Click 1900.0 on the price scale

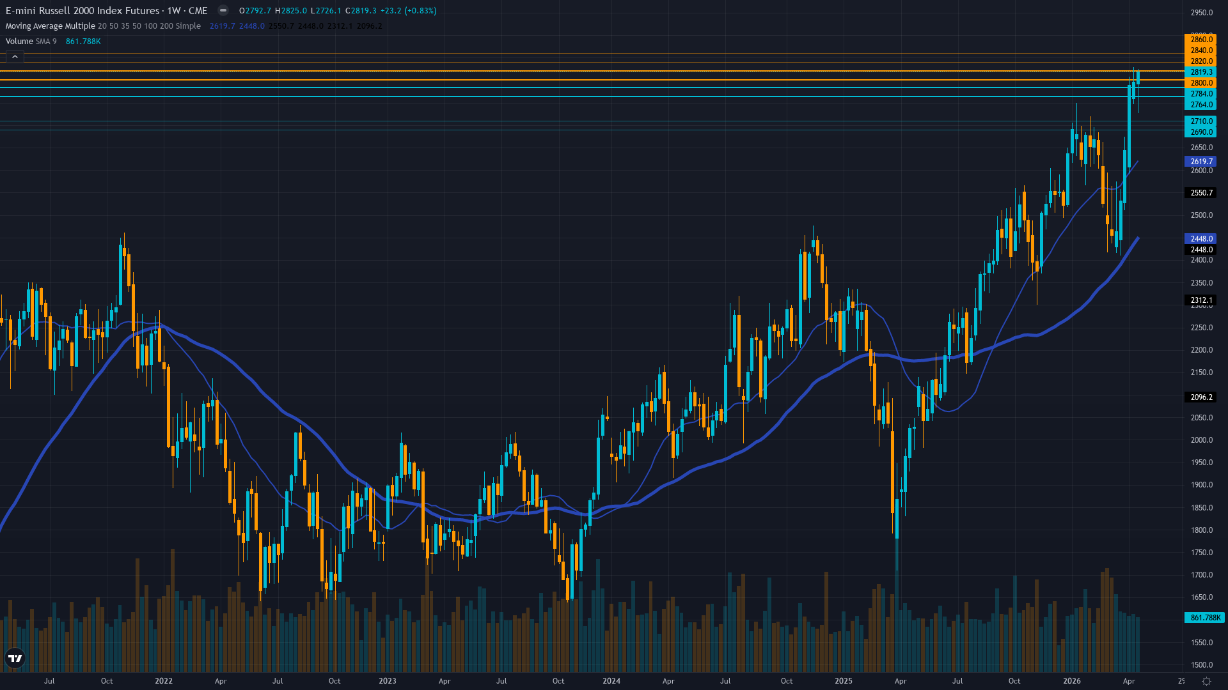tap(1201, 485)
